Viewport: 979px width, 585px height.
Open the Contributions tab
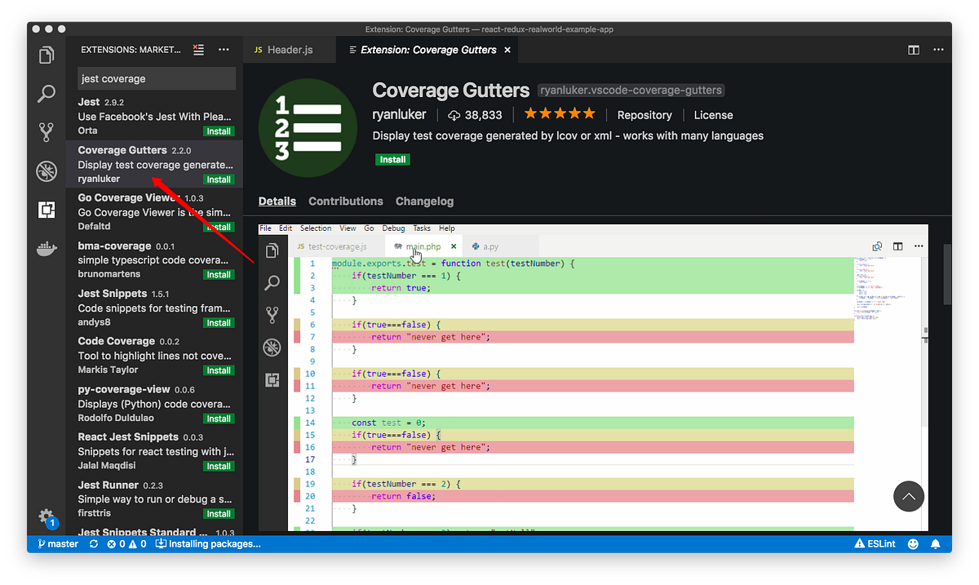(x=346, y=202)
